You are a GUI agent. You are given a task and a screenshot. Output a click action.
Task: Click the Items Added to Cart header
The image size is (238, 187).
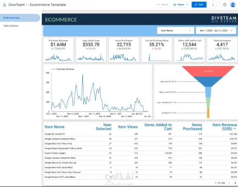pyautogui.click(x=158, y=127)
